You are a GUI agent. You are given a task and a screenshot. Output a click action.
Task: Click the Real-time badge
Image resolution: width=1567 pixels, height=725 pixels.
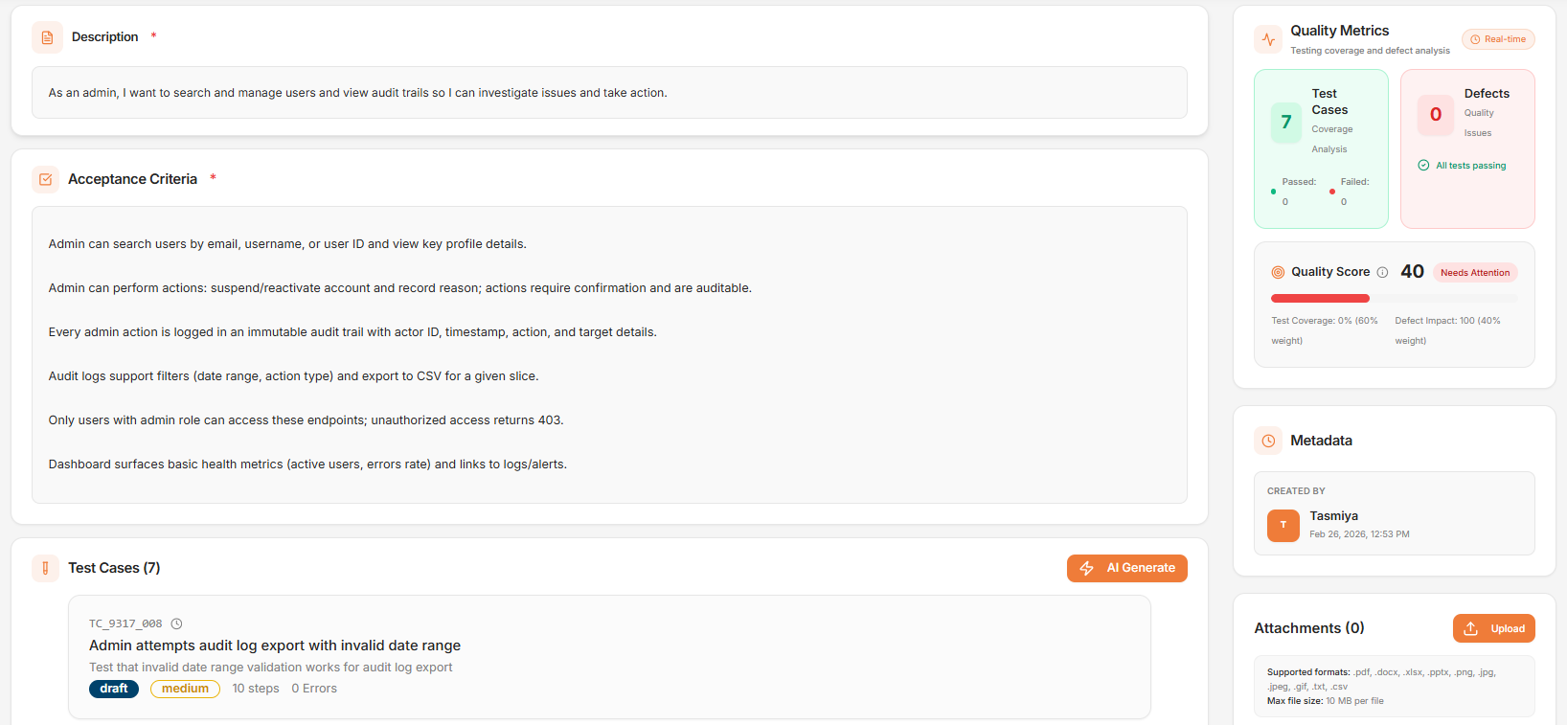pyautogui.click(x=1498, y=39)
